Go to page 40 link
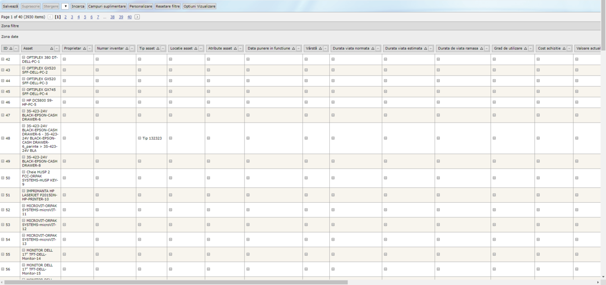 point(129,17)
